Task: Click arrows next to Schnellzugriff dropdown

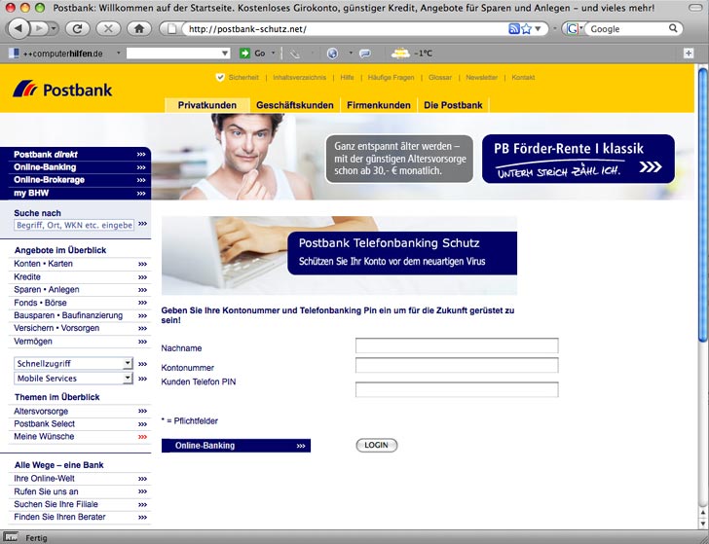Action: (142, 364)
